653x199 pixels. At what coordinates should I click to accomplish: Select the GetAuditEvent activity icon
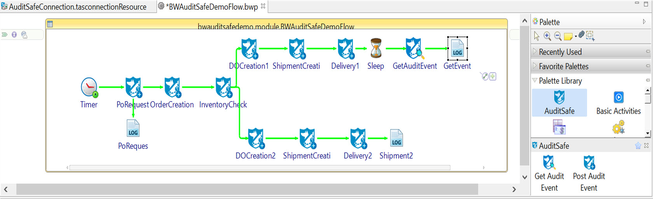coord(414,48)
